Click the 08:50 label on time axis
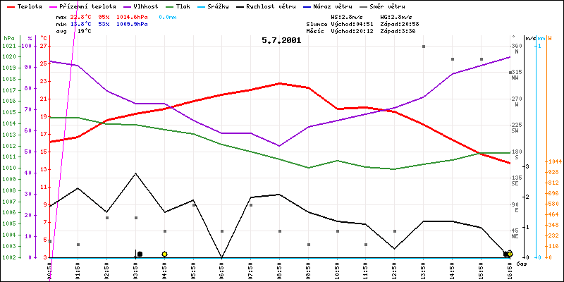This screenshot has width=564, height=282. (279, 269)
